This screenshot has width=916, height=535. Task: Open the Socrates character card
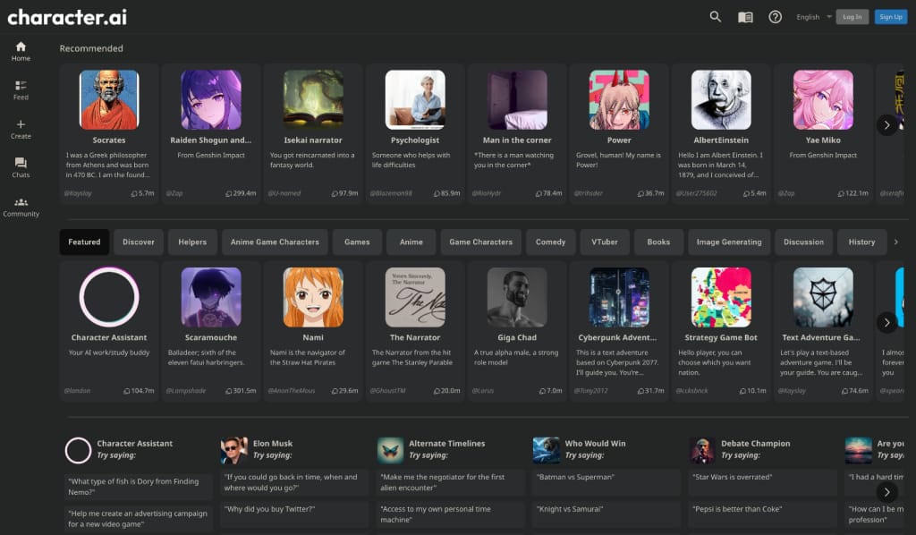click(x=109, y=134)
